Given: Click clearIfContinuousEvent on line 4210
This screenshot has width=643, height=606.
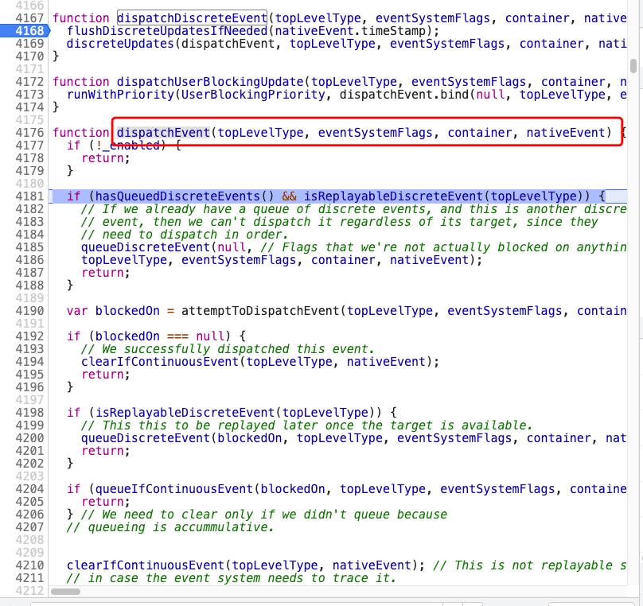Looking at the screenshot, I should pos(146,565).
